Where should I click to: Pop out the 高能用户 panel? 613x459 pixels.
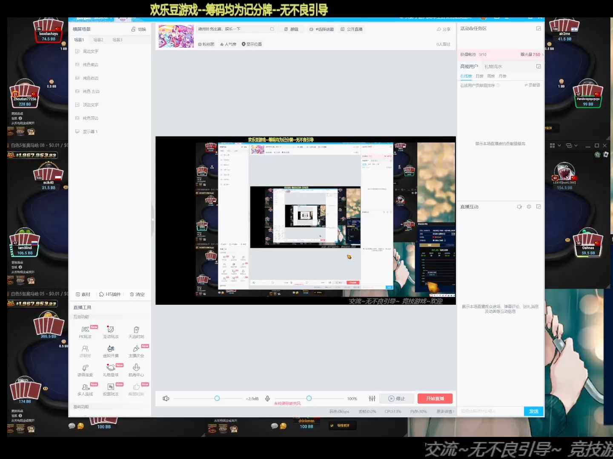(539, 66)
